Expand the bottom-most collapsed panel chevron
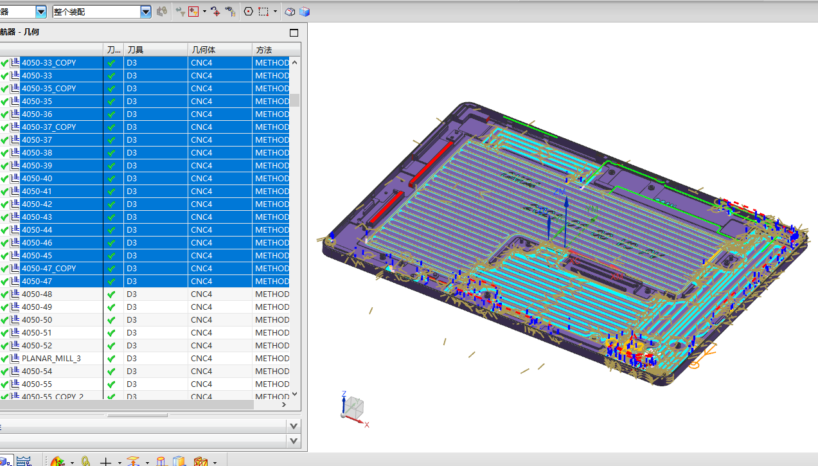818x466 pixels. click(294, 441)
